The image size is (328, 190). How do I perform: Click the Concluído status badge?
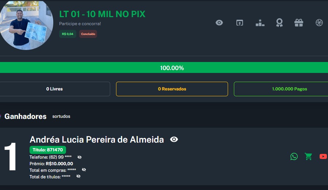point(88,34)
